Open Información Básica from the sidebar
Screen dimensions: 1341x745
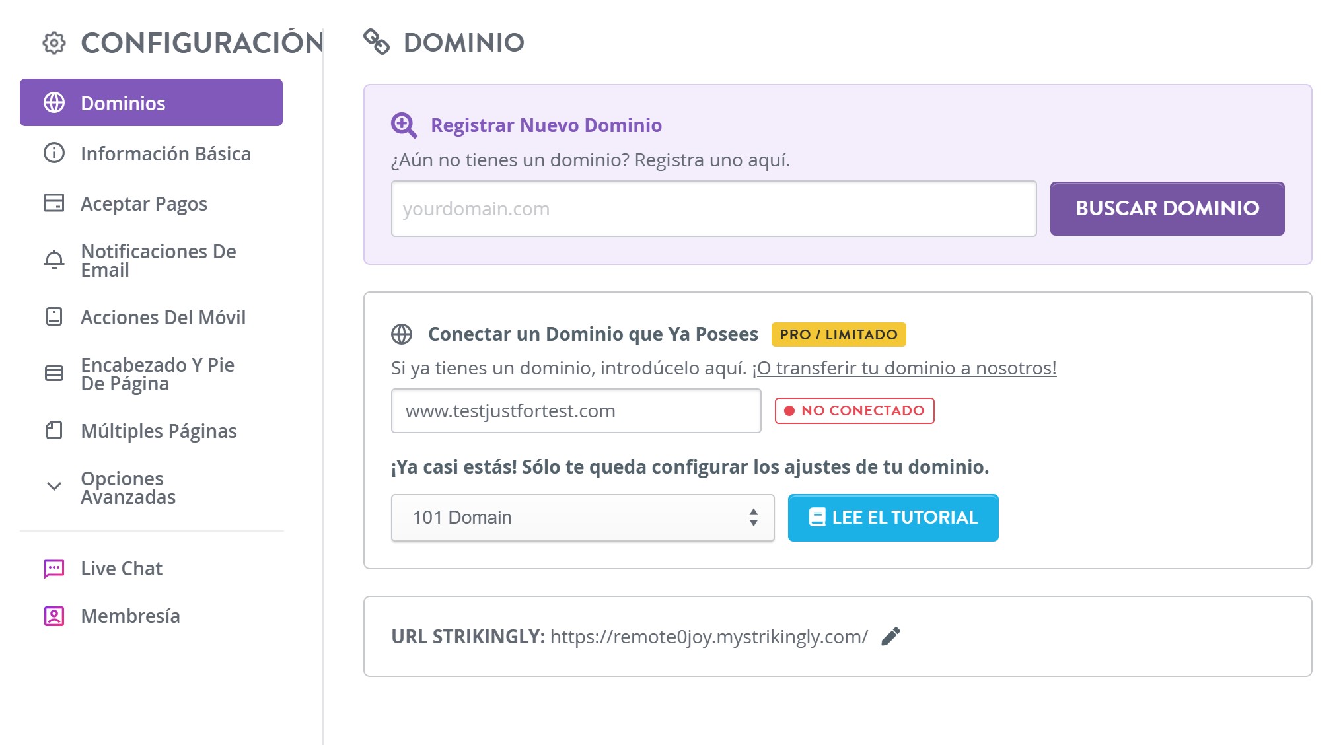point(165,153)
